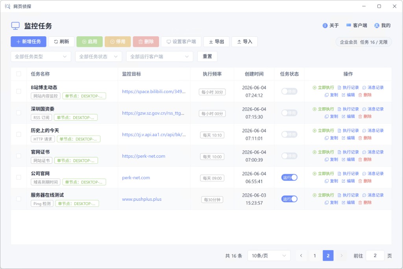Edit the 深圳国资委 task
Screen dimensions: 403x269
[348, 116]
